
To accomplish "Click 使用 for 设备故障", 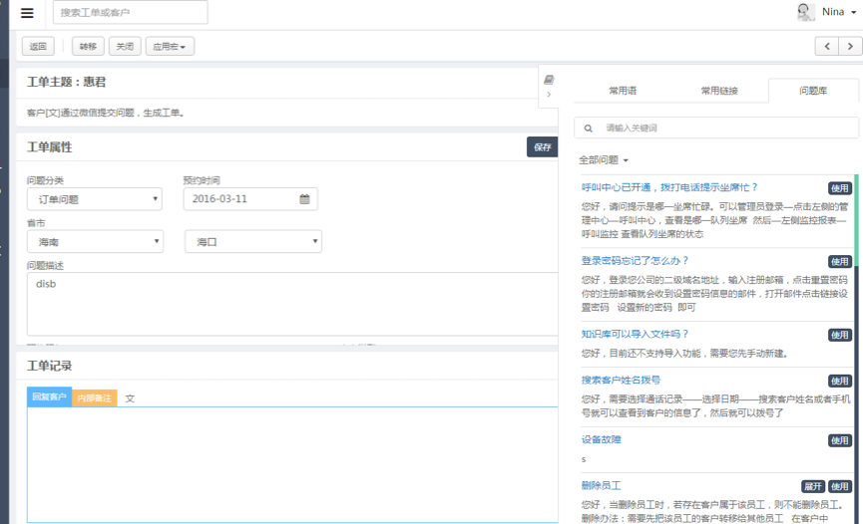I will [840, 440].
